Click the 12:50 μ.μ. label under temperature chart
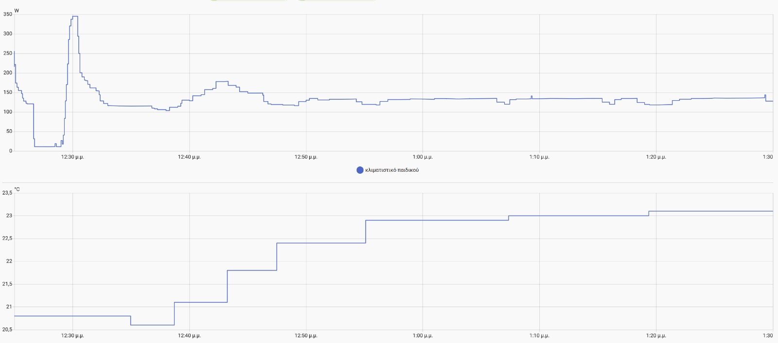The width and height of the screenshot is (778, 343). (x=306, y=336)
